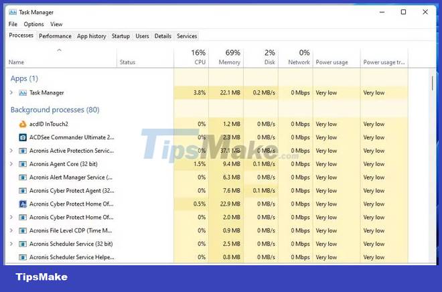Screen dimensions: 442x292
Task: Select Acronis Scheduler Service Helpe... name
Action: pyautogui.click(x=72, y=257)
